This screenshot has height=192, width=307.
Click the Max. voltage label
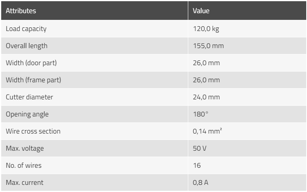[25, 148]
